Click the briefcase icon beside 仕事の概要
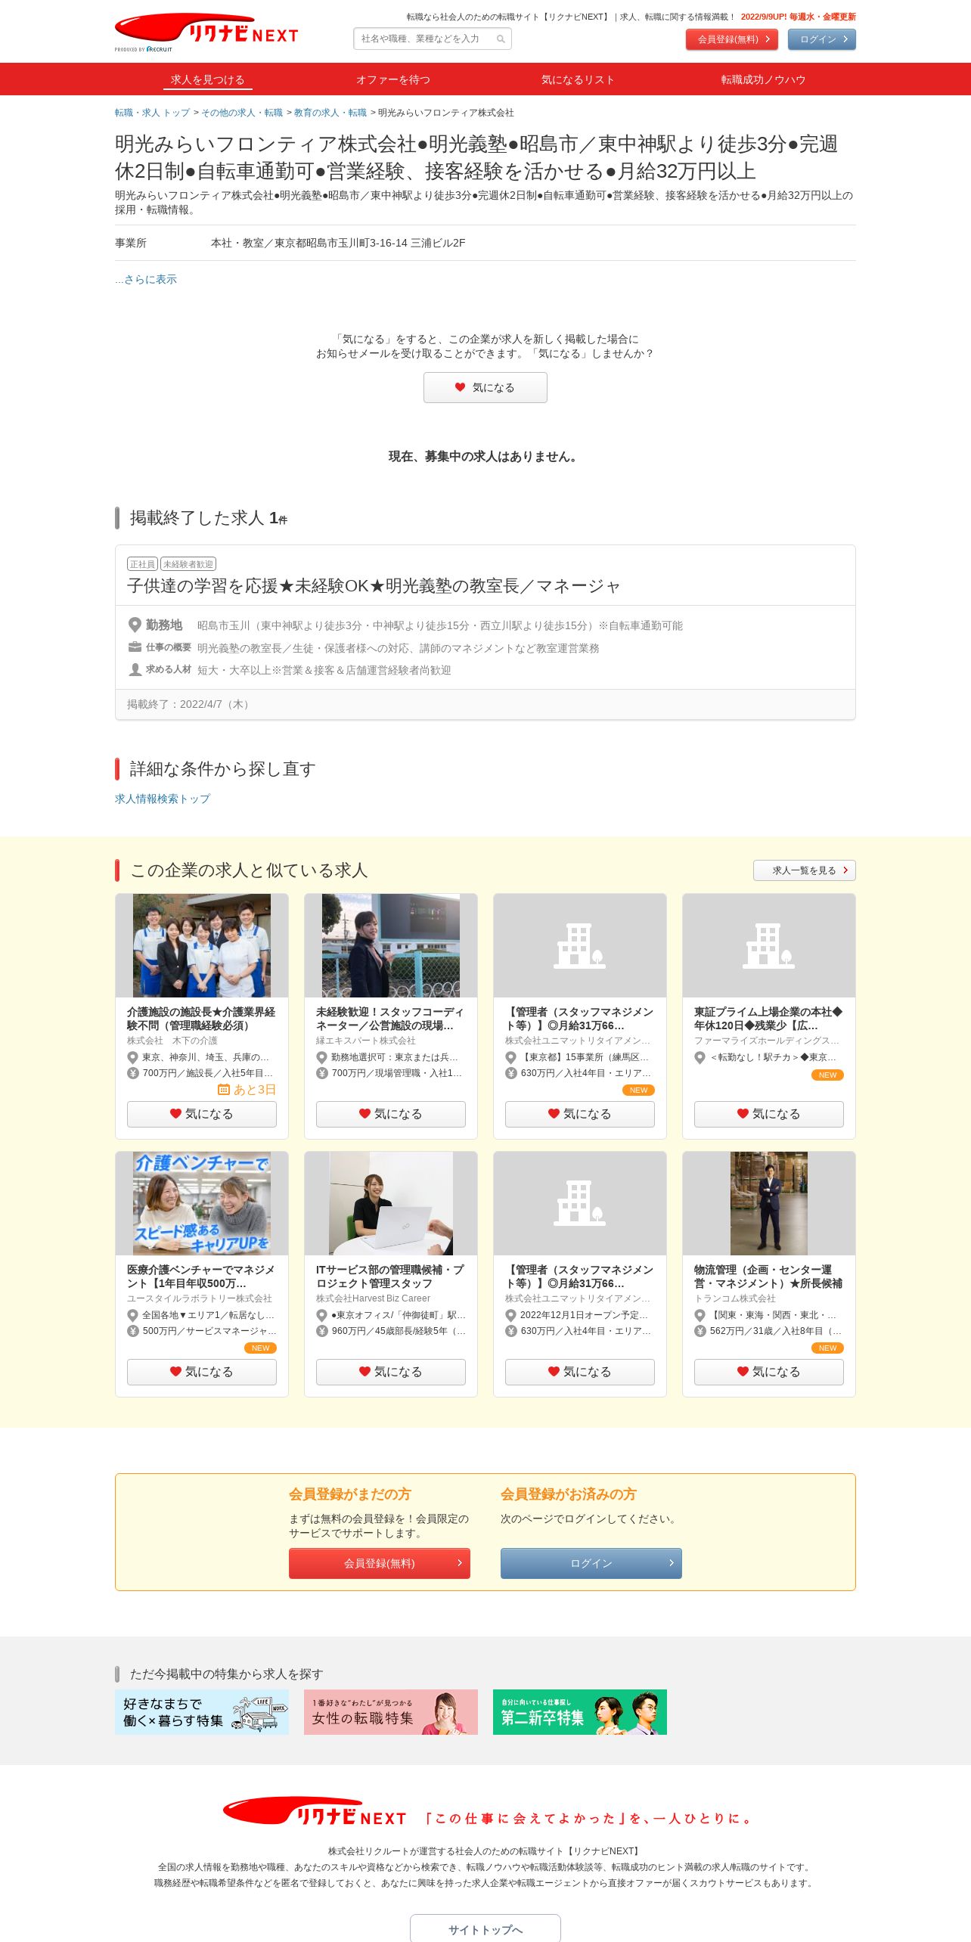 135,647
